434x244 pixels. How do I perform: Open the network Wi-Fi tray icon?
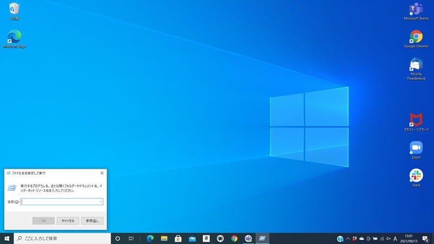point(382,239)
